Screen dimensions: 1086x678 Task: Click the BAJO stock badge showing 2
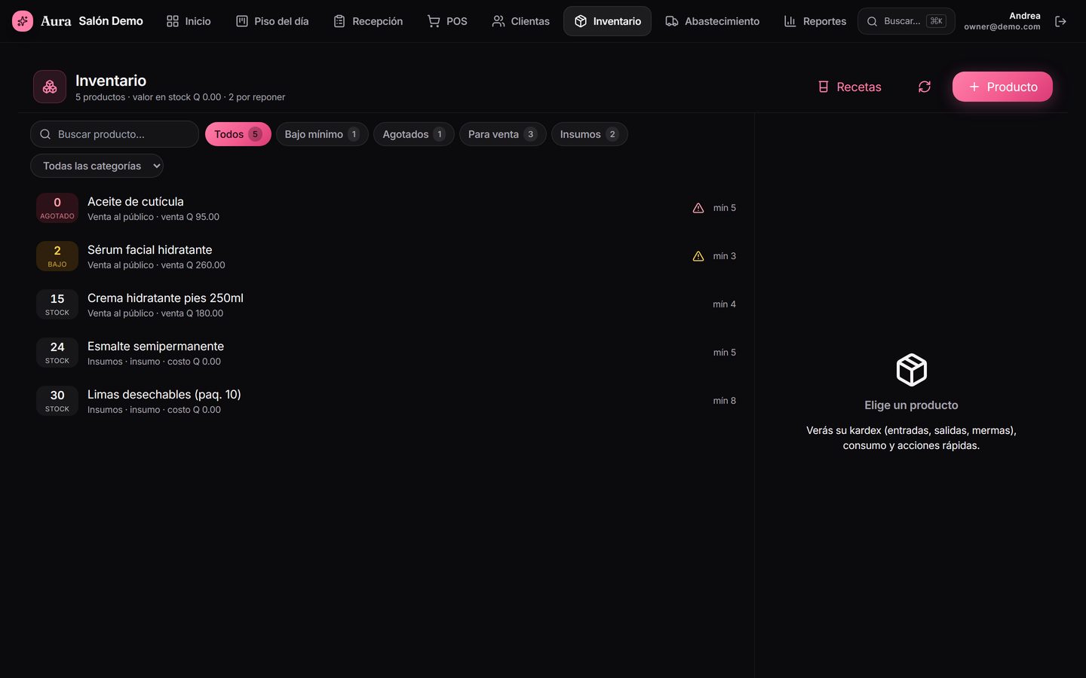click(x=57, y=256)
